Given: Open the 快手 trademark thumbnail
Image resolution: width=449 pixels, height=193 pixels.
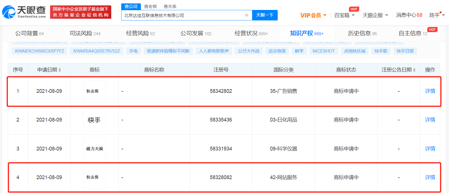Looking at the screenshot, I should (94, 120).
